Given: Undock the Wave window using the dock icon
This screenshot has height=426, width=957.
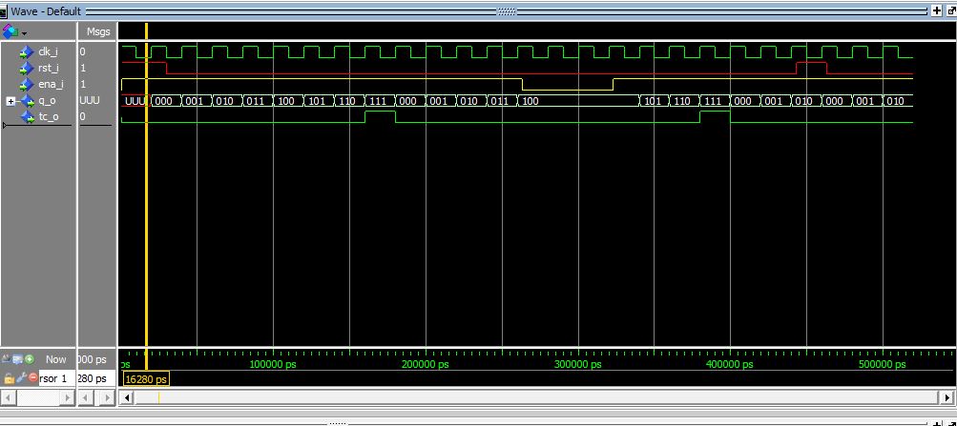Looking at the screenshot, I should click(x=949, y=10).
